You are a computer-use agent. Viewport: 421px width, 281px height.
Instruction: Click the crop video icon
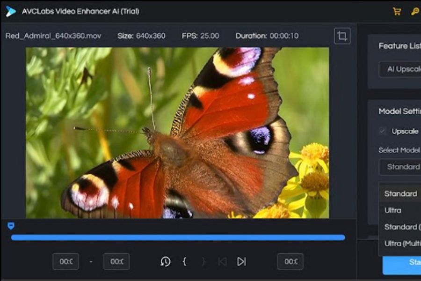coord(342,36)
